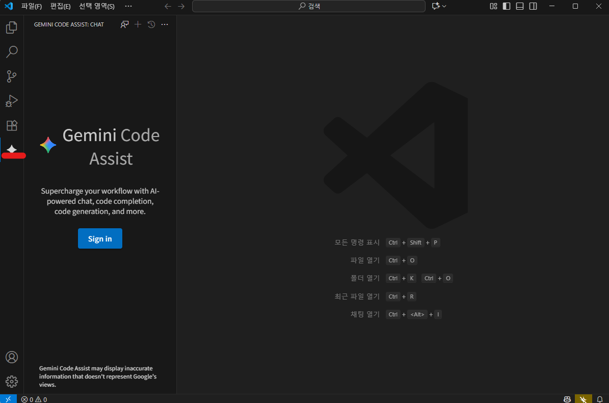Image resolution: width=609 pixels, height=403 pixels.
Task: Open Gemini chat panel more actions ellipsis
Action: click(165, 24)
